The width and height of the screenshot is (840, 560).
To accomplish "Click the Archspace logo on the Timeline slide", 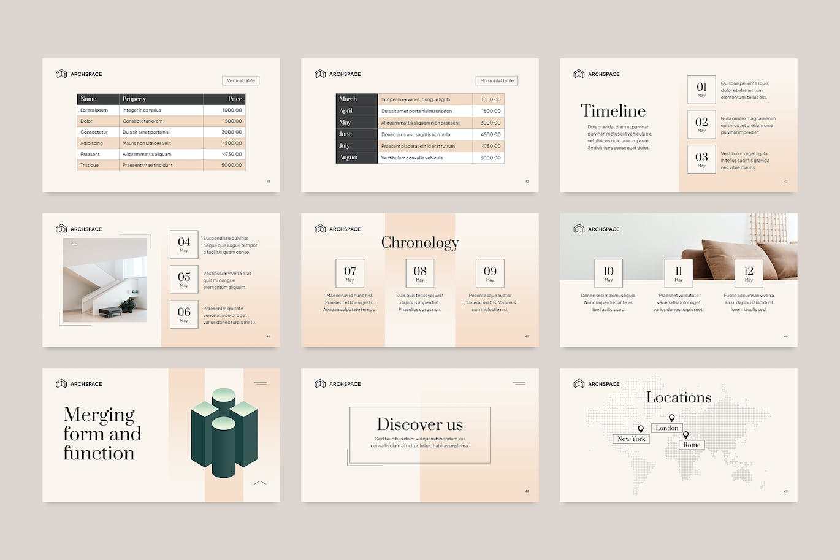I will point(579,74).
